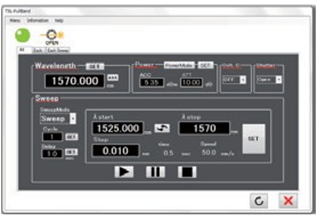Open the Coherence control OFF dropdown
The width and height of the screenshot is (318, 216).
[x=235, y=80]
